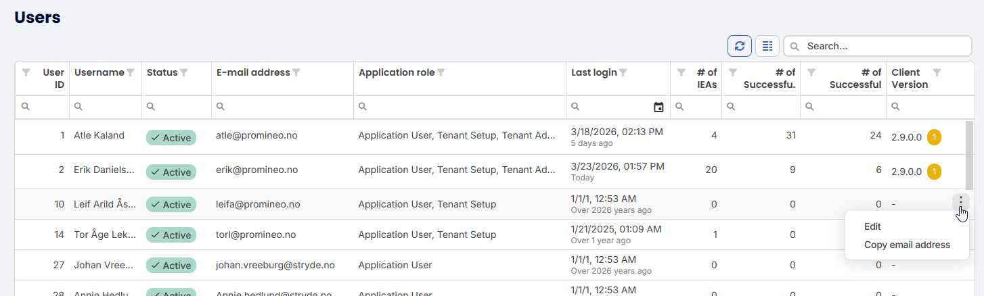Open the column chooser icon
This screenshot has width=984, height=296.
(x=767, y=46)
